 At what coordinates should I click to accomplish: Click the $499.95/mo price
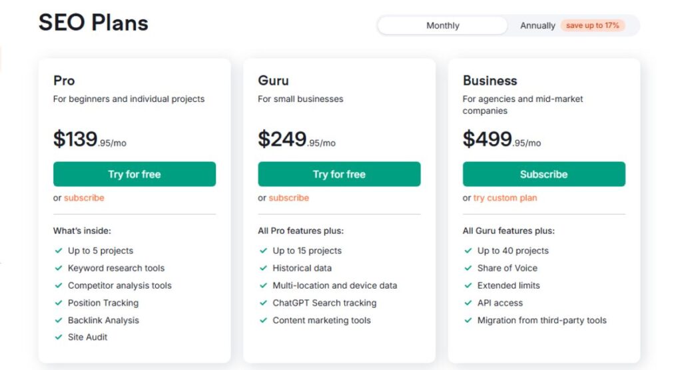click(x=502, y=139)
